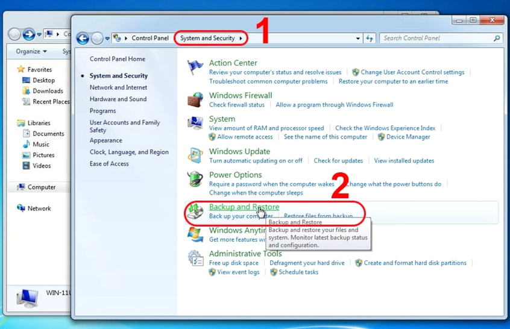The height and width of the screenshot is (329, 510).
Task: Click back arrow in background Explorer window
Action: pyautogui.click(x=14, y=34)
